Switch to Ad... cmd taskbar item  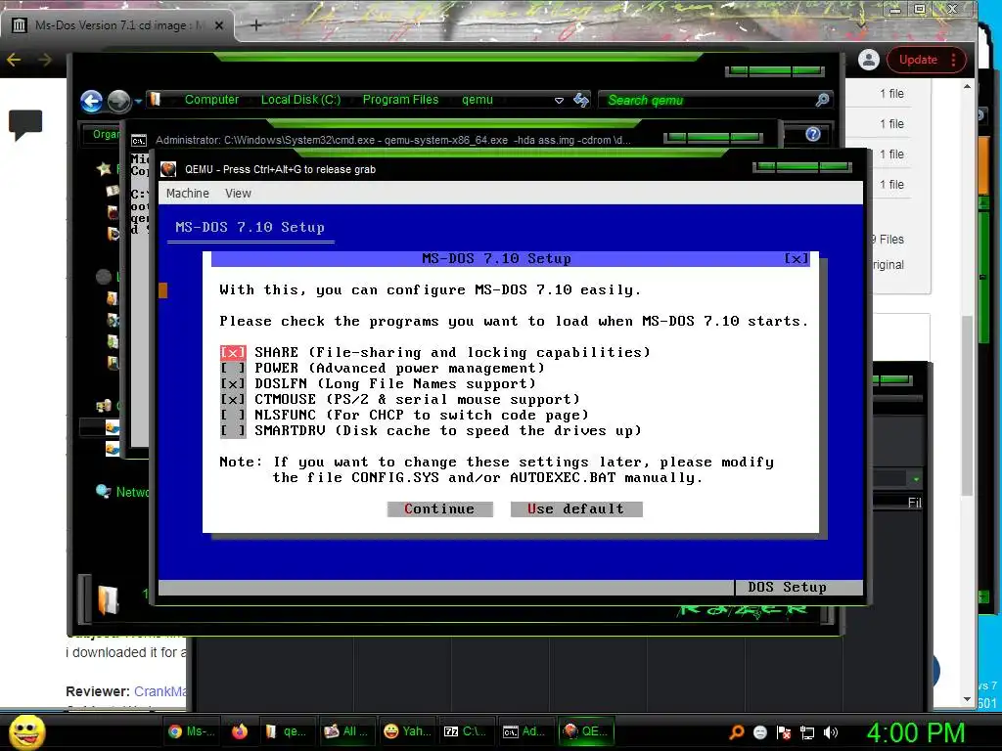pyautogui.click(x=524, y=731)
